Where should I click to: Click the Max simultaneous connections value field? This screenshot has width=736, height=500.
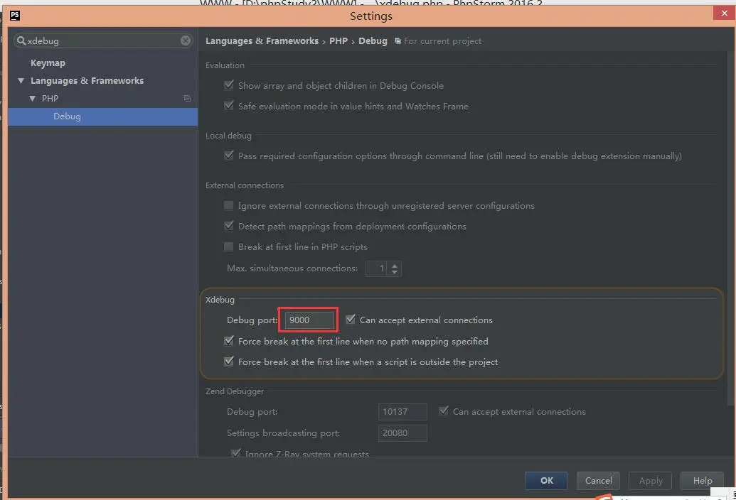(377, 268)
